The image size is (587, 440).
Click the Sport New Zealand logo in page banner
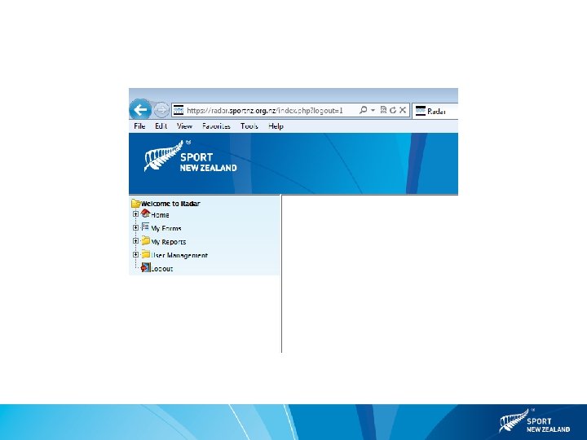click(190, 156)
